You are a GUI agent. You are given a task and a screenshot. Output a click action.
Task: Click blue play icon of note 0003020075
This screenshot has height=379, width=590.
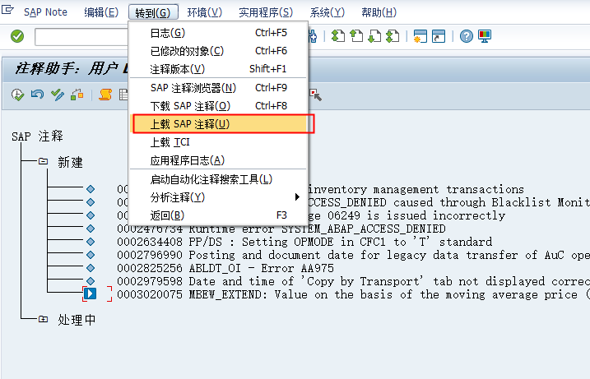click(90, 293)
